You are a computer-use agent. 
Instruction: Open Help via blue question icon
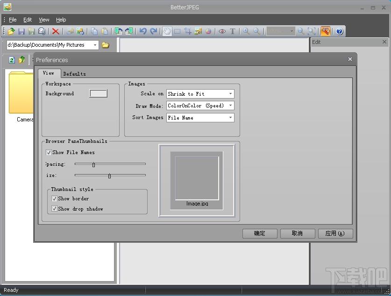click(x=340, y=31)
